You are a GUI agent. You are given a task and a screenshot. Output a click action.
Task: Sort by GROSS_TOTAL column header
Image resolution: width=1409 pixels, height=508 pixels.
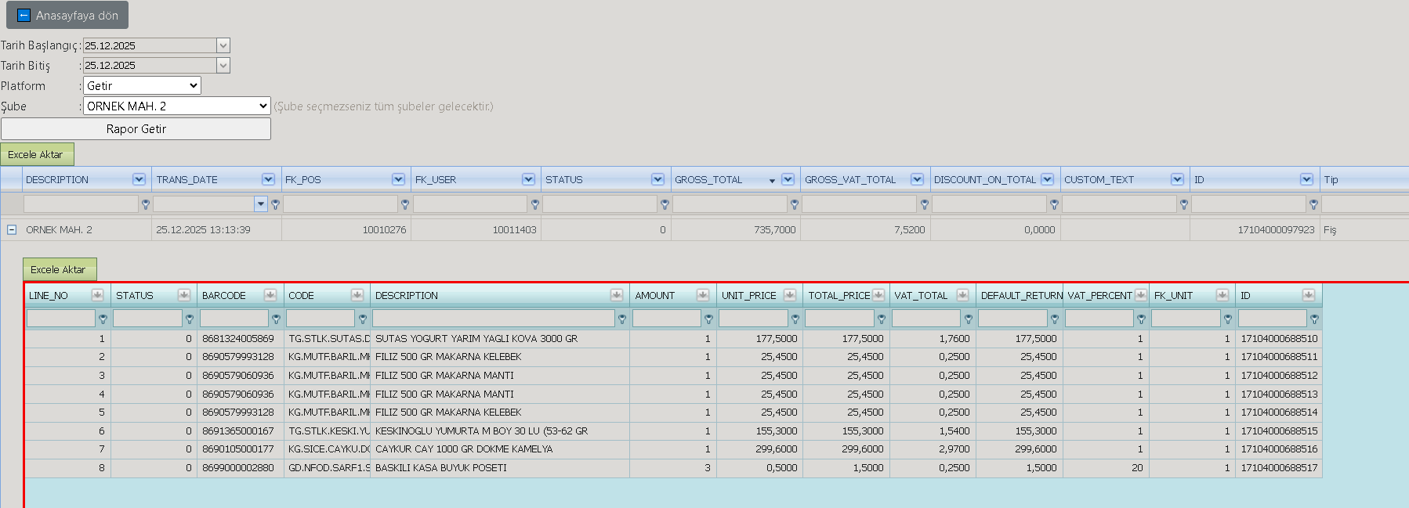[708, 179]
